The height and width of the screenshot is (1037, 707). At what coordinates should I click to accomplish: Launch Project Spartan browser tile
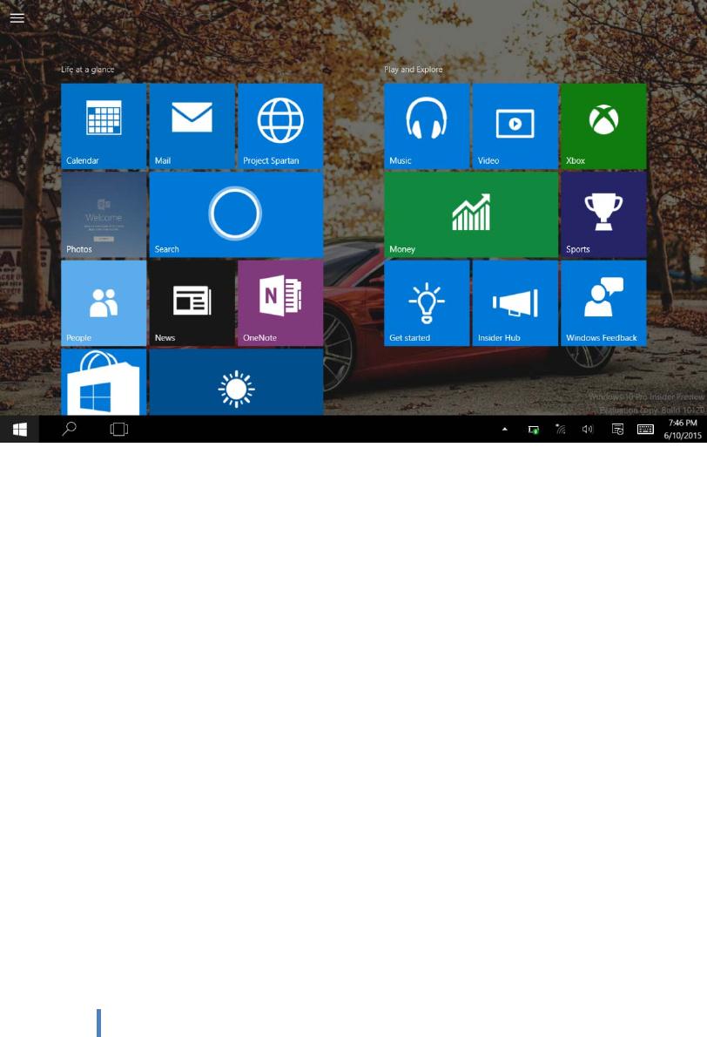280,125
